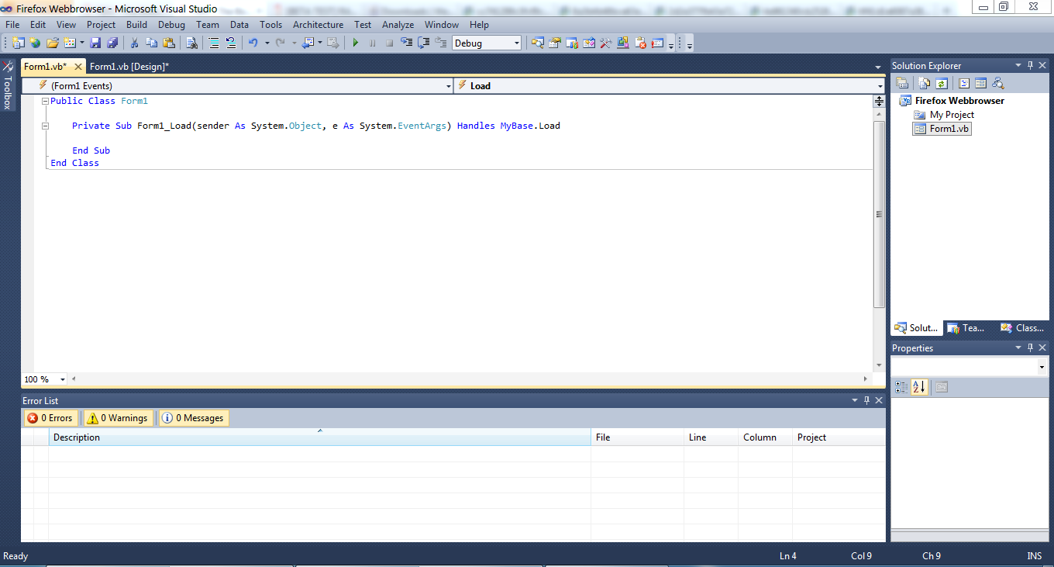
Task: Open Solution Explorer from the main toolbar icon
Action: (537, 43)
